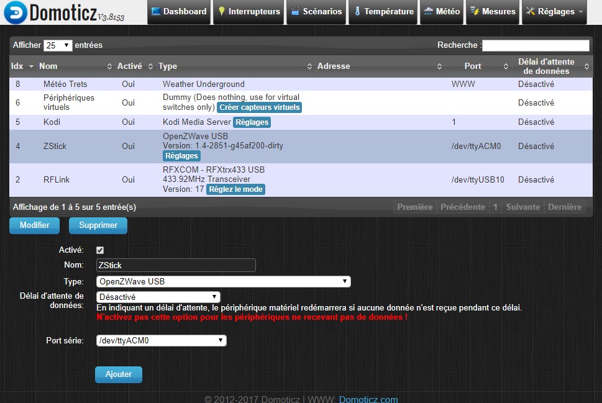
Task: Select the Météo Trets row name
Action: click(65, 84)
